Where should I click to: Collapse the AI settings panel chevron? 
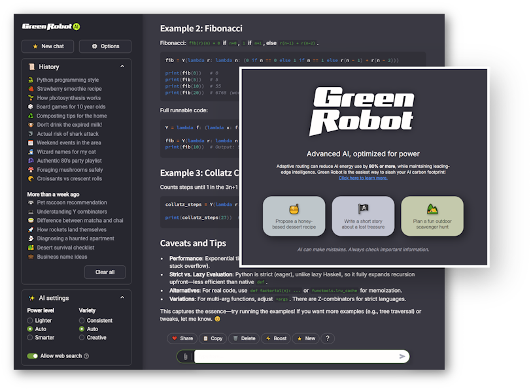122,298
